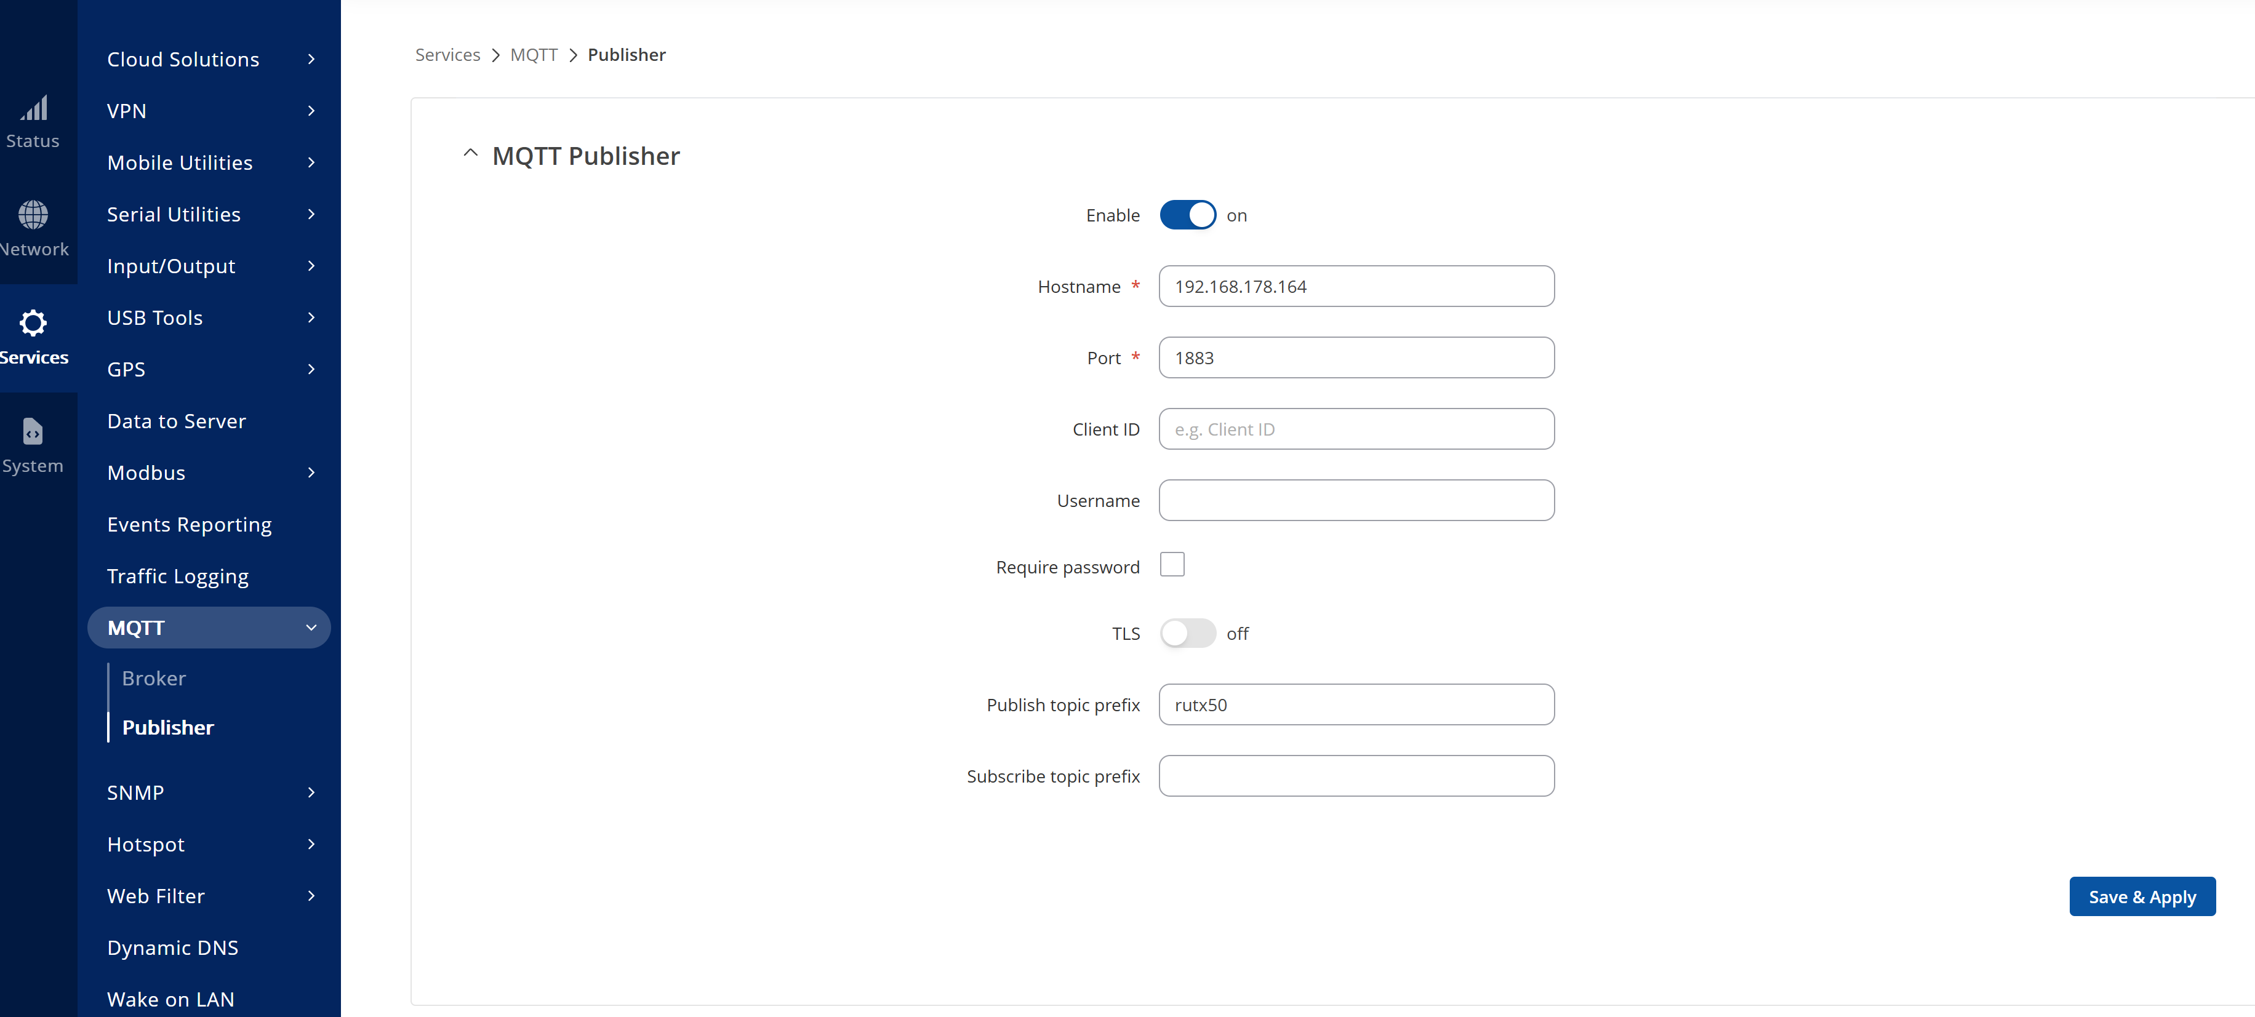Disable the MQTT Publisher Enable switch
The width and height of the screenshot is (2255, 1017).
(x=1187, y=215)
